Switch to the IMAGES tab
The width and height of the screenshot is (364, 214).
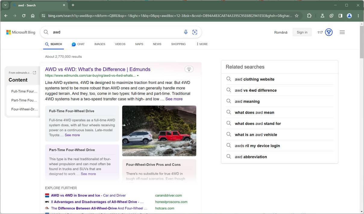(x=100, y=44)
